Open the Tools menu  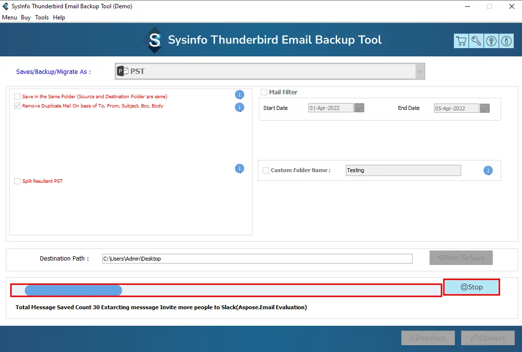[42, 18]
